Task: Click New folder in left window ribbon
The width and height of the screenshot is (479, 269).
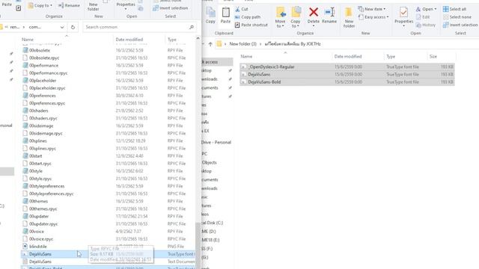Action: coord(93,6)
